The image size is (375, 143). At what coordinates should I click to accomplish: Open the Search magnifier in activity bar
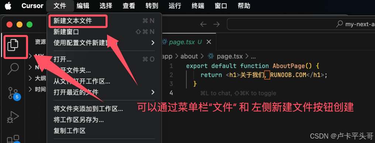coord(13,69)
